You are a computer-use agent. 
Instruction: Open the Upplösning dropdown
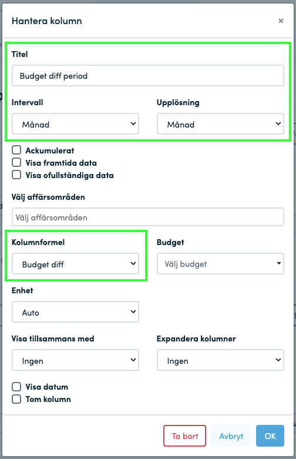[x=220, y=124]
